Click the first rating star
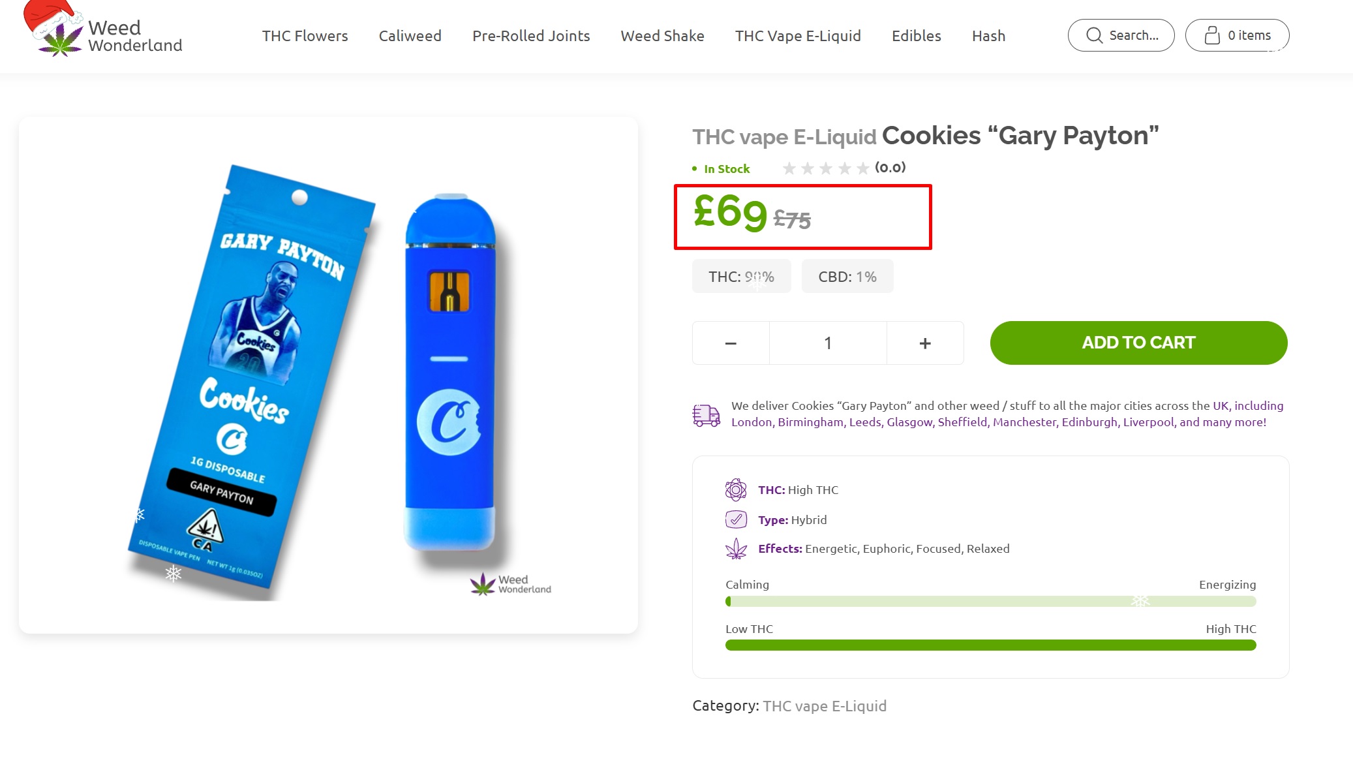 pyautogui.click(x=789, y=168)
